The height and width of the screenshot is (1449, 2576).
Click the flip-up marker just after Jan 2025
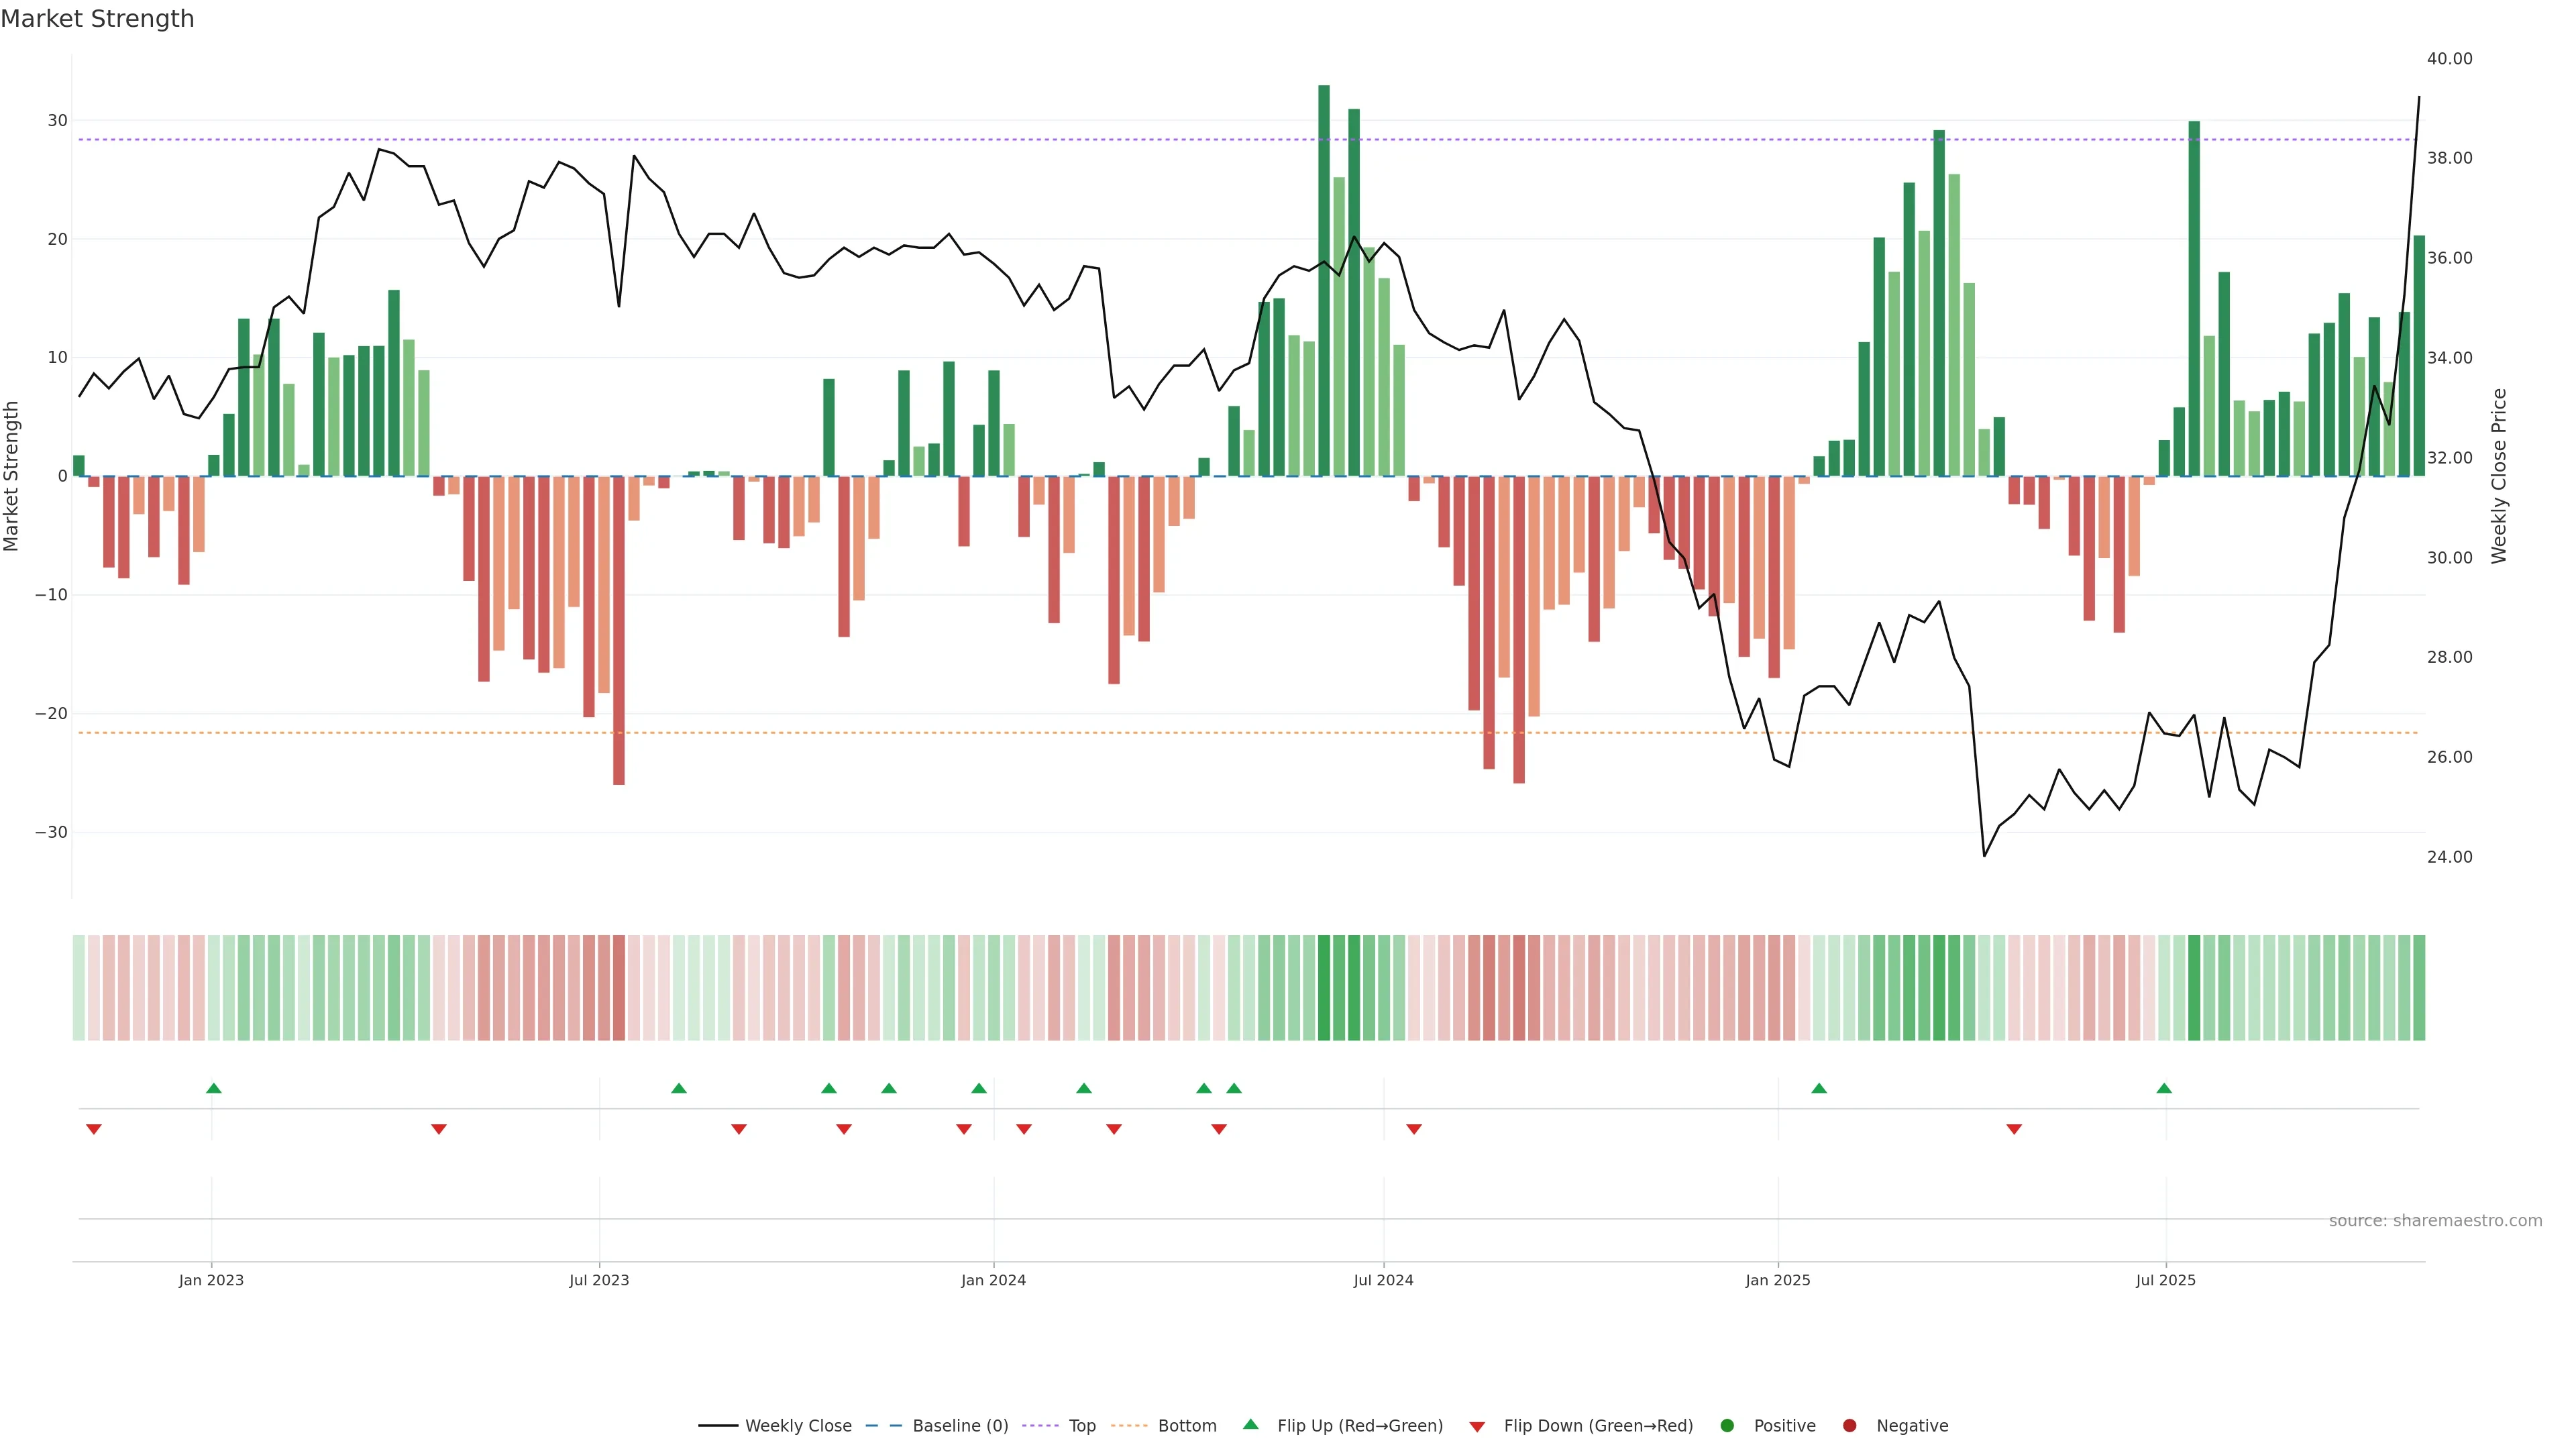point(1819,1088)
